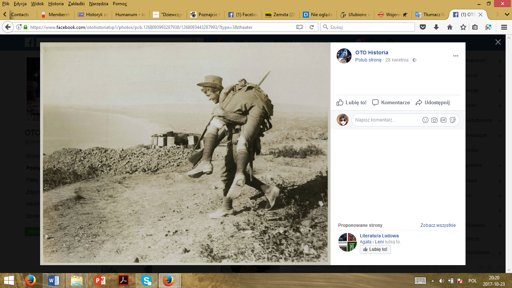Show bookmarks list icon
The width and height of the screenshot is (512, 288).
click(x=475, y=27)
